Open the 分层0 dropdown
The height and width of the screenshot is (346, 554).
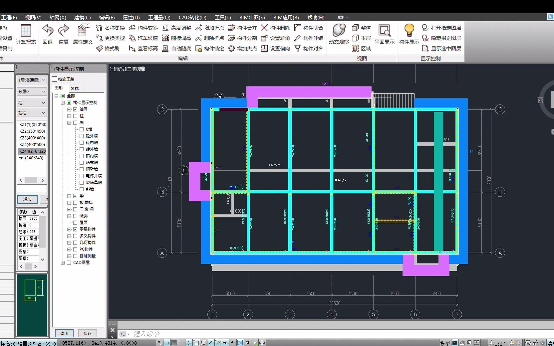pyautogui.click(x=32, y=91)
